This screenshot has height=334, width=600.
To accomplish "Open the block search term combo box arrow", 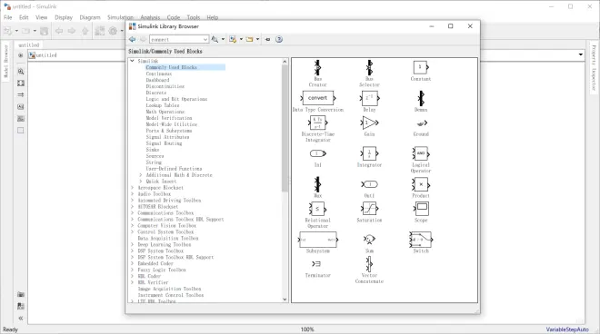I will [205, 39].
